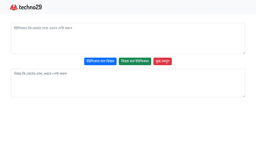Clear text with মুছে ফেলুন button
This screenshot has width=256, height=144.
[162, 61]
